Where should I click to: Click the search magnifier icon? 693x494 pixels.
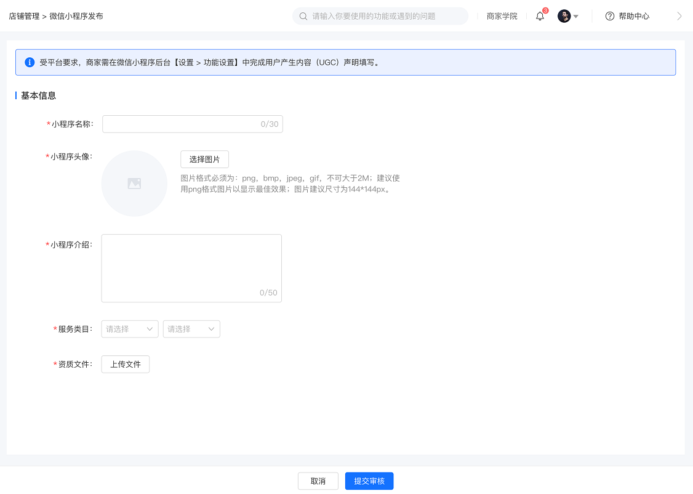(303, 17)
